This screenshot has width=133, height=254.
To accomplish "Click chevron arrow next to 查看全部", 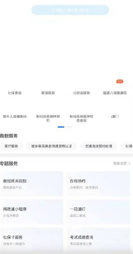I will tap(129, 164).
